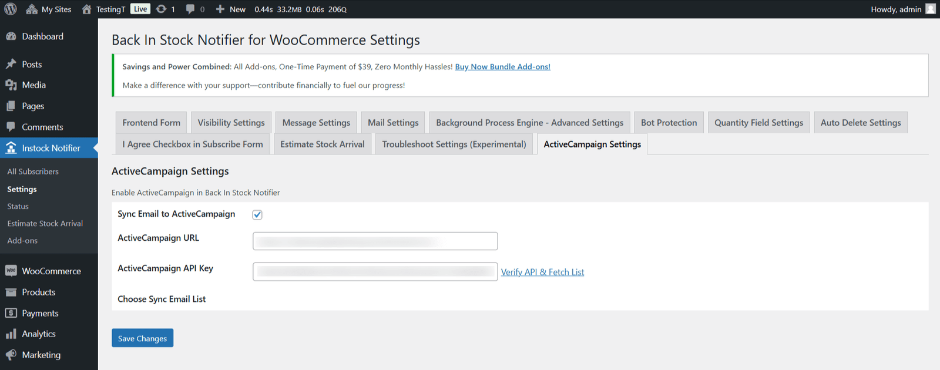Open Troubleshoot Settings (Experimental) tab
The width and height of the screenshot is (940, 370).
[x=454, y=144]
